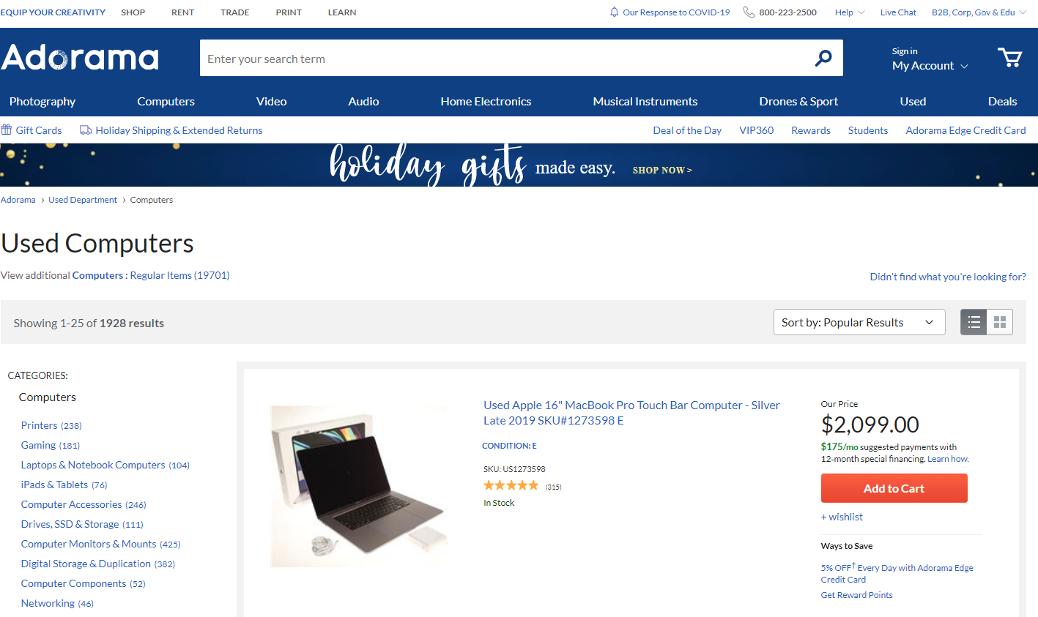The height and width of the screenshot is (617, 1038).
Task: Expand the Help dropdown
Action: point(850,12)
